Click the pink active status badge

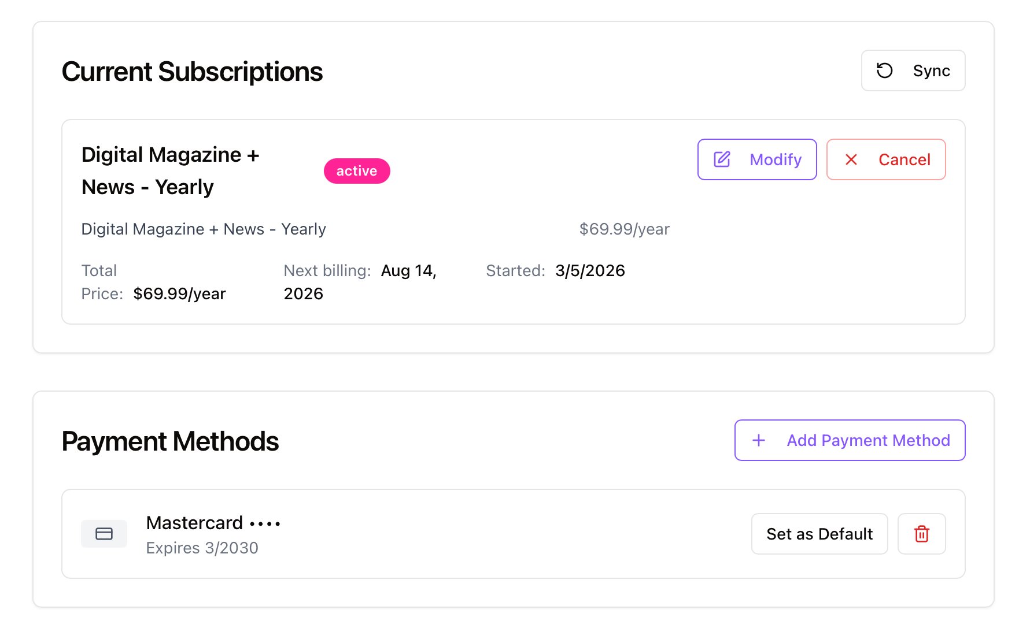point(356,171)
